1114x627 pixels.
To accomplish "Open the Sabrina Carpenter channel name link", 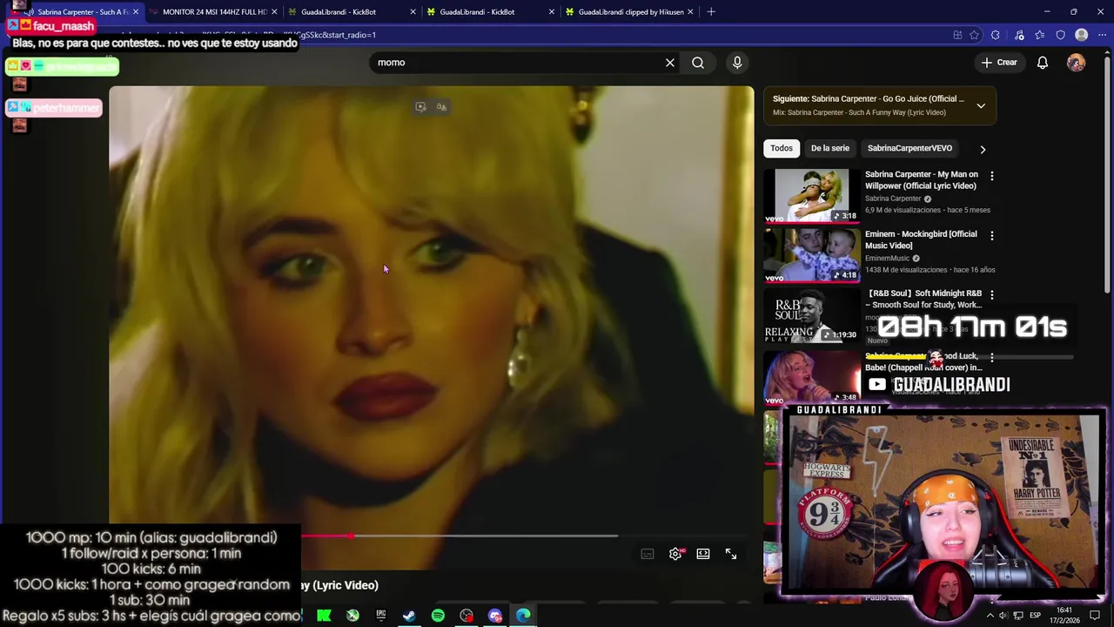I will 893,199.
